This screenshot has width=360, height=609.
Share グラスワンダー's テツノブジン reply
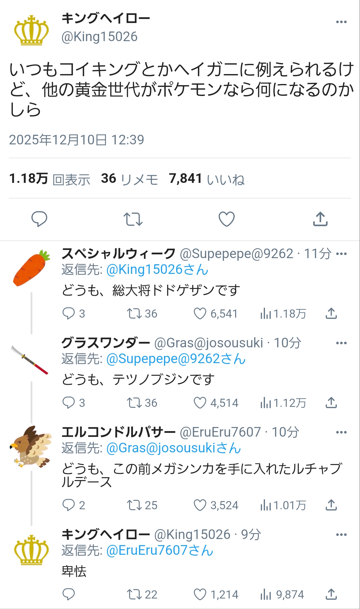(x=331, y=403)
